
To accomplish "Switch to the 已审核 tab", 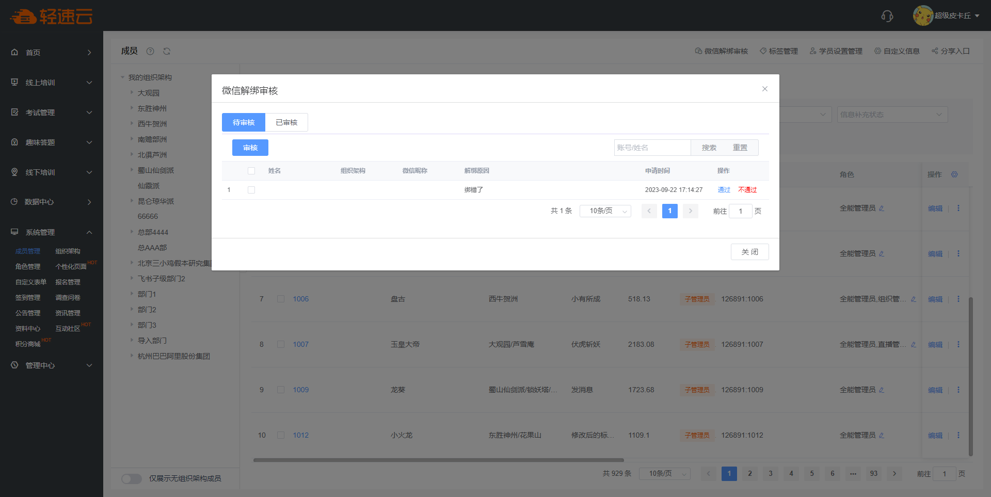I will (x=286, y=122).
